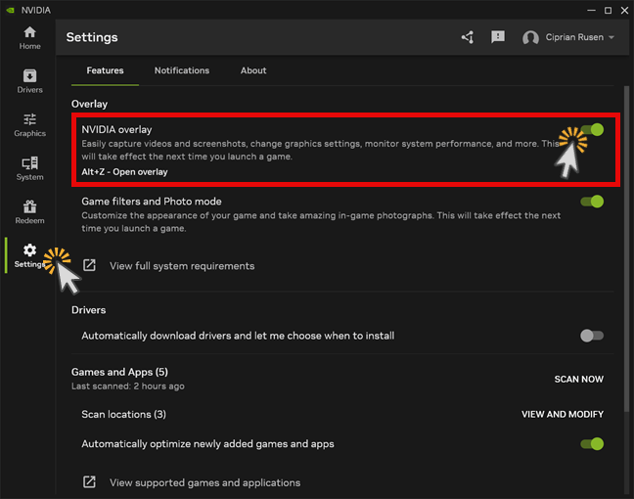Click VIEW AND MODIFY scan locations

(x=562, y=414)
